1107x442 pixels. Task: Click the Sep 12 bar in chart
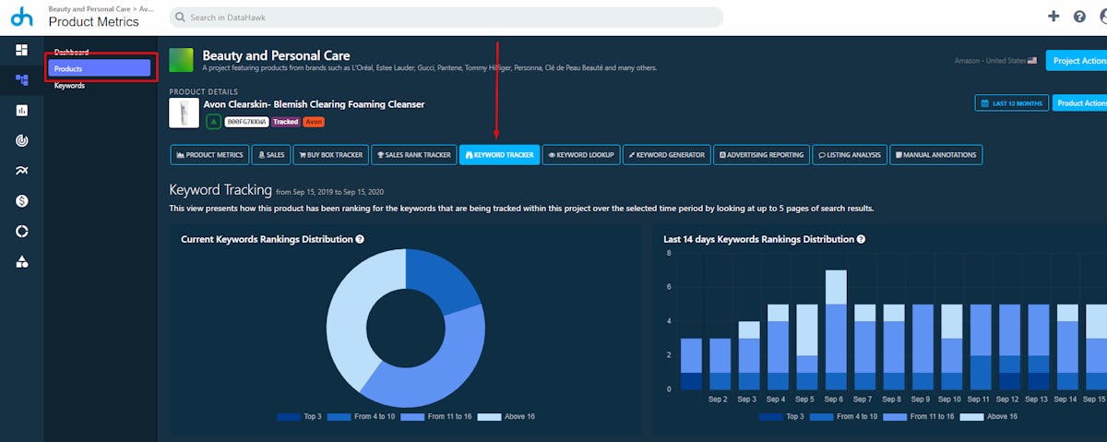click(x=1008, y=347)
